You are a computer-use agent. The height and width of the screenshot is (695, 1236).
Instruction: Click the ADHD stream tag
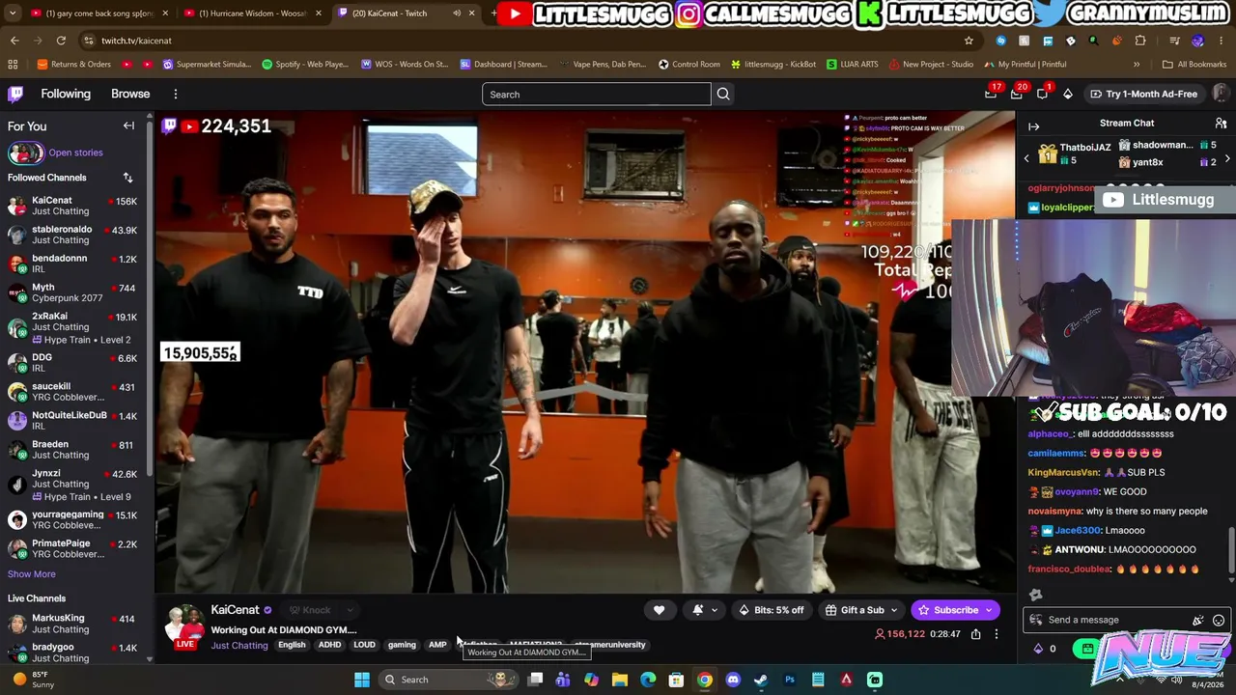[329, 645]
